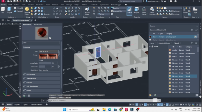This screenshot has width=202, height=112.
Task: Click the Door 1 material name field
Action: (41, 43)
